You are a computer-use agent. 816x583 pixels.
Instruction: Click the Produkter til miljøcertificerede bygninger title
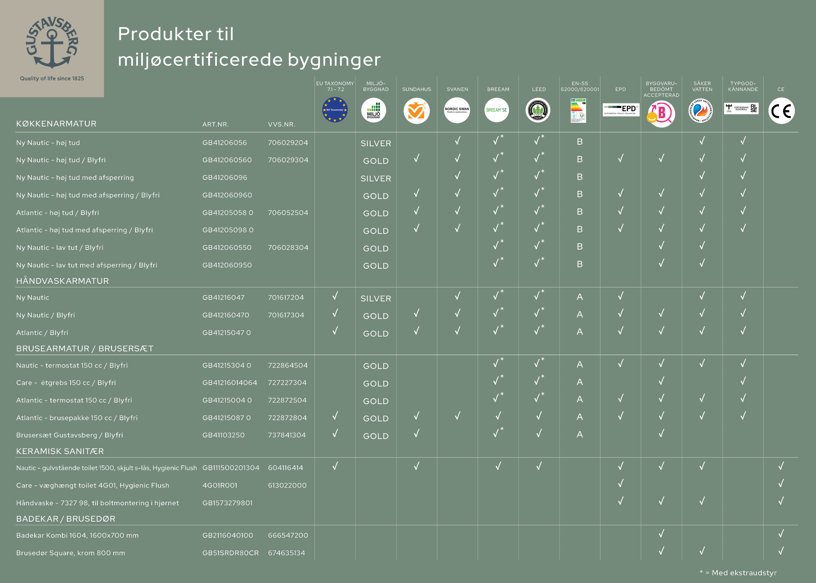tap(249, 47)
